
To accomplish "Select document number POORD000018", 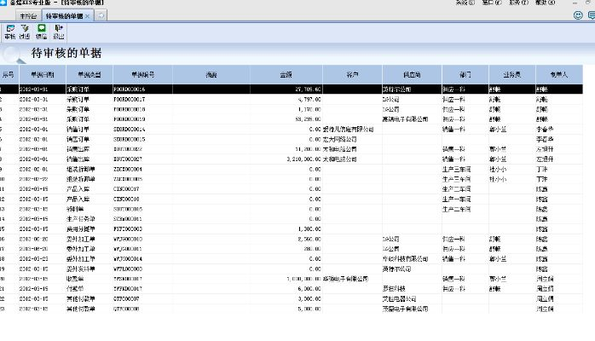I will click(x=130, y=109).
